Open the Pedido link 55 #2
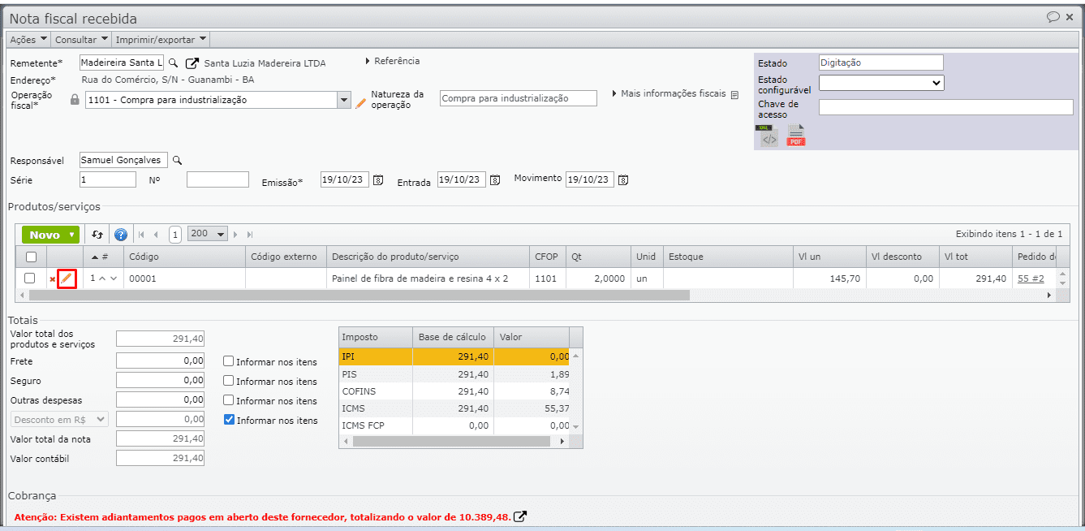 tap(1030, 278)
